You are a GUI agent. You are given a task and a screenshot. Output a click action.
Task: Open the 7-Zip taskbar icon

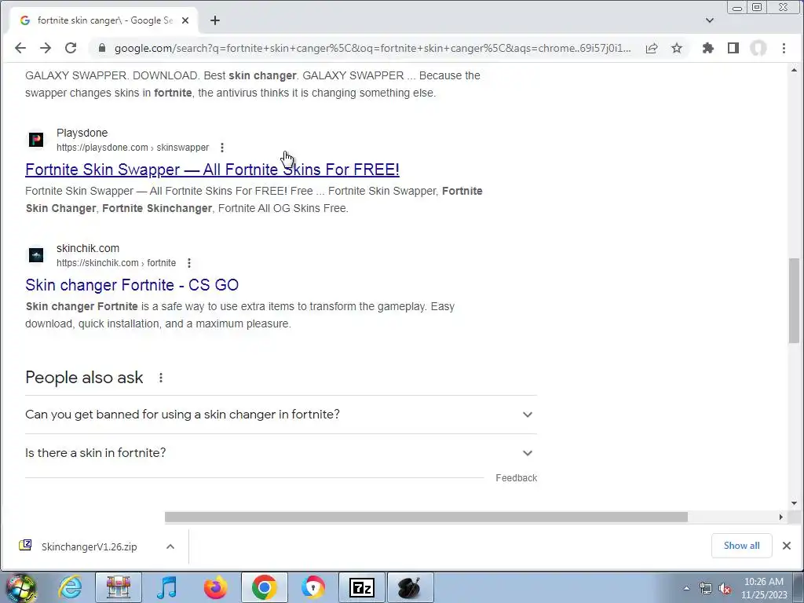[361, 587]
